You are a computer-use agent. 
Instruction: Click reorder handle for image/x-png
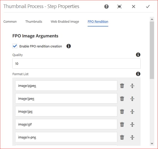(132, 137)
